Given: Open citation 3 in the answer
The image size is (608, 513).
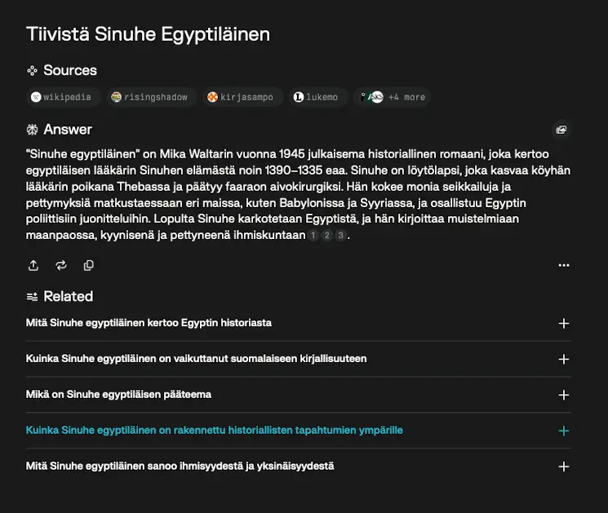Looking at the screenshot, I should [x=340, y=235].
